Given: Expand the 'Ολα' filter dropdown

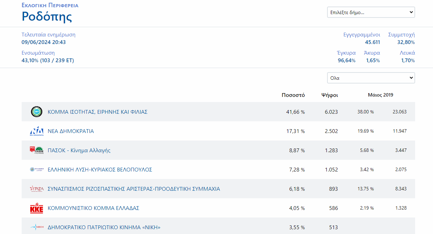Looking at the screenshot, I should (371, 78).
